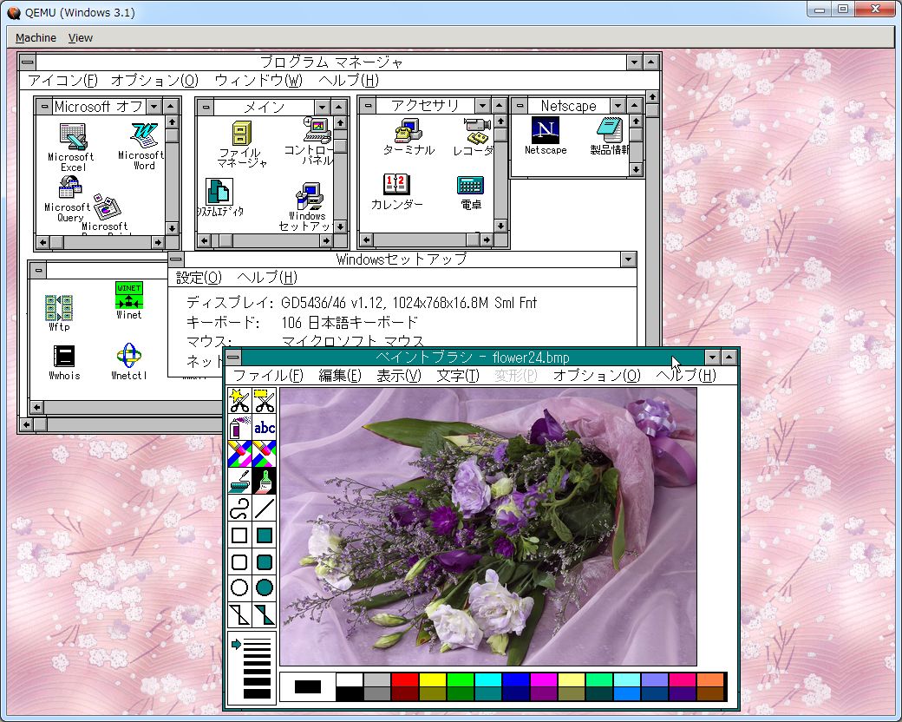Select the Netscape navigator icon
Image resolution: width=902 pixels, height=722 pixels.
click(x=546, y=136)
